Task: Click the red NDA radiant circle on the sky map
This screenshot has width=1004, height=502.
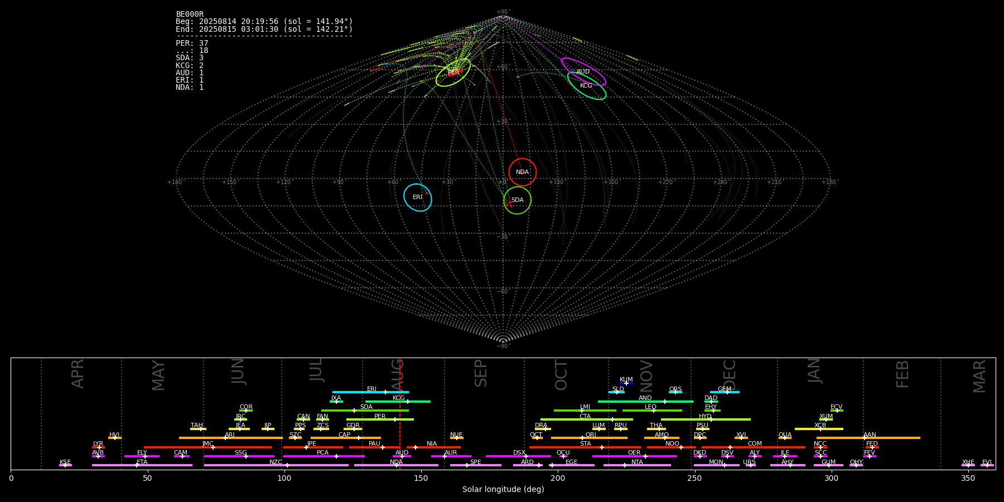Action: [523, 172]
